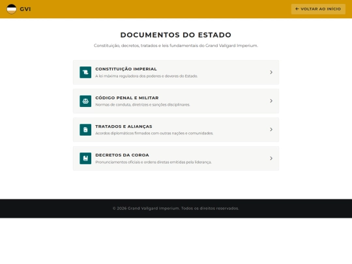Screen dimensions: 352x264
Task: Click the Documentos do Estado heading
Action: pos(176,35)
